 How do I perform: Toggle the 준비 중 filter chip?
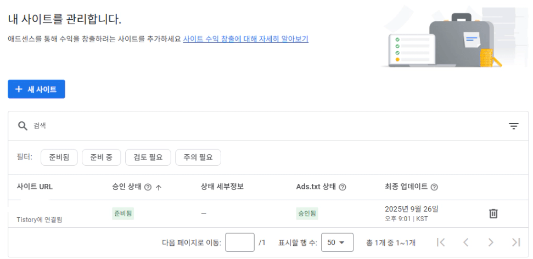point(102,157)
